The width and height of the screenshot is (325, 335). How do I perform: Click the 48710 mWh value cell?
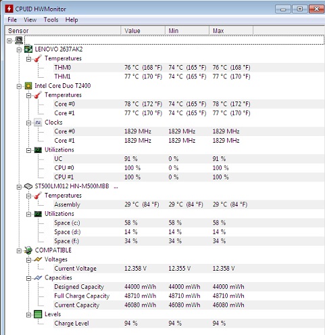140,296
